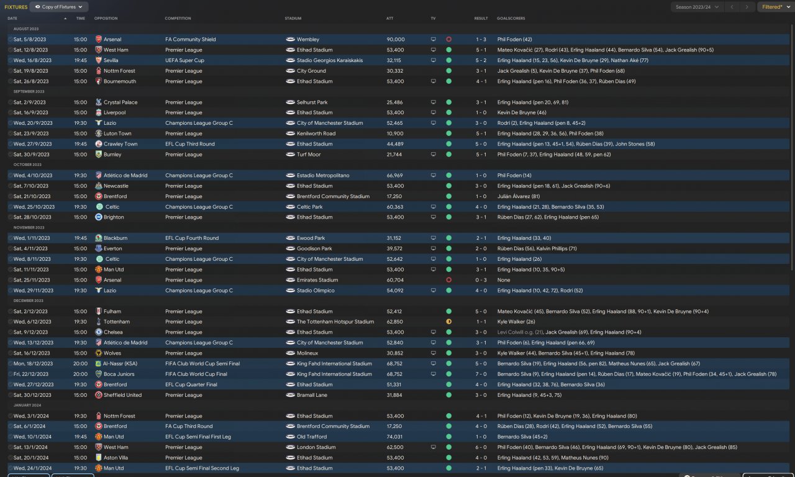
Task: Sort by the Result column header
Action: point(481,19)
